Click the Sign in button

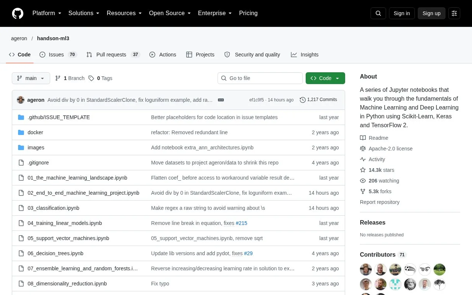[402, 13]
